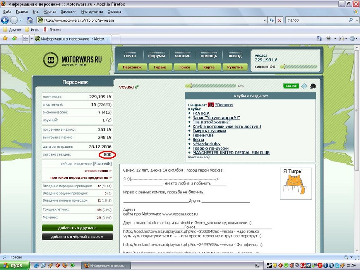The image size is (360, 270).
Task: Click the red Stop loading button
Action: point(279,20)
